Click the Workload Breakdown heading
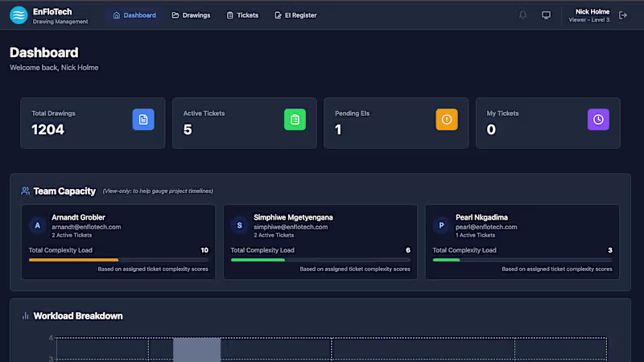 (x=78, y=316)
